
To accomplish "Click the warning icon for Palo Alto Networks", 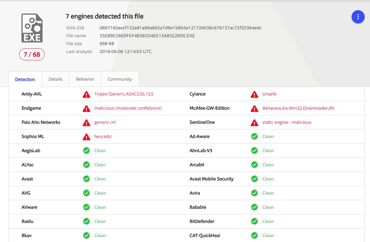I will (x=86, y=123).
